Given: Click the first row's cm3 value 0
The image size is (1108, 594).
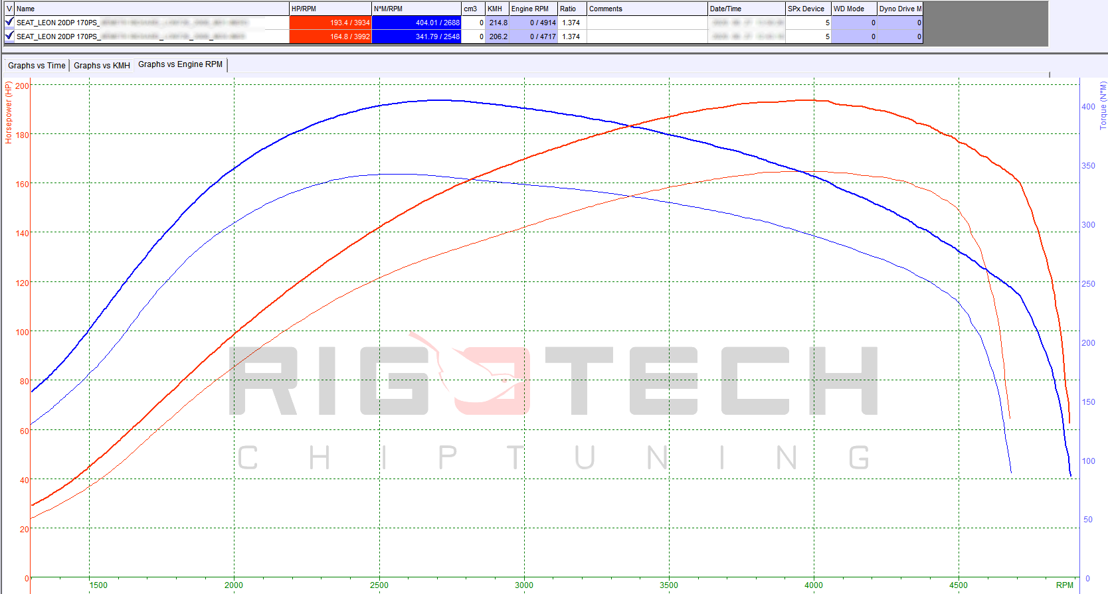Looking at the screenshot, I should pos(473,23).
